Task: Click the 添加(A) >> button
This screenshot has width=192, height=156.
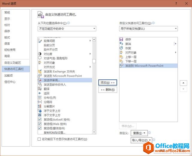Action: tap(108, 83)
